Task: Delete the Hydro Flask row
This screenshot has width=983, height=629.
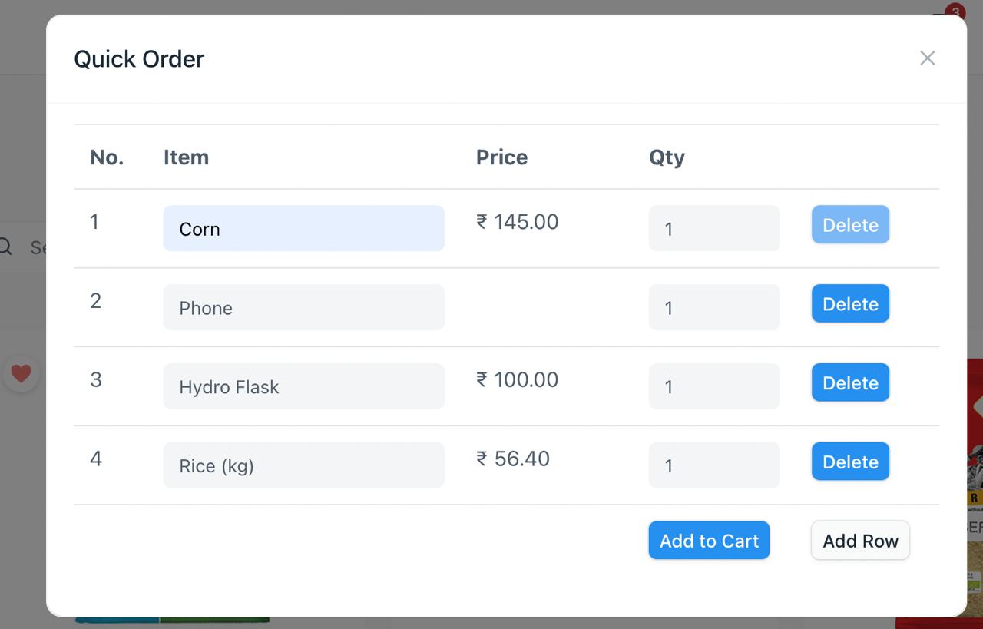Action: coord(851,383)
